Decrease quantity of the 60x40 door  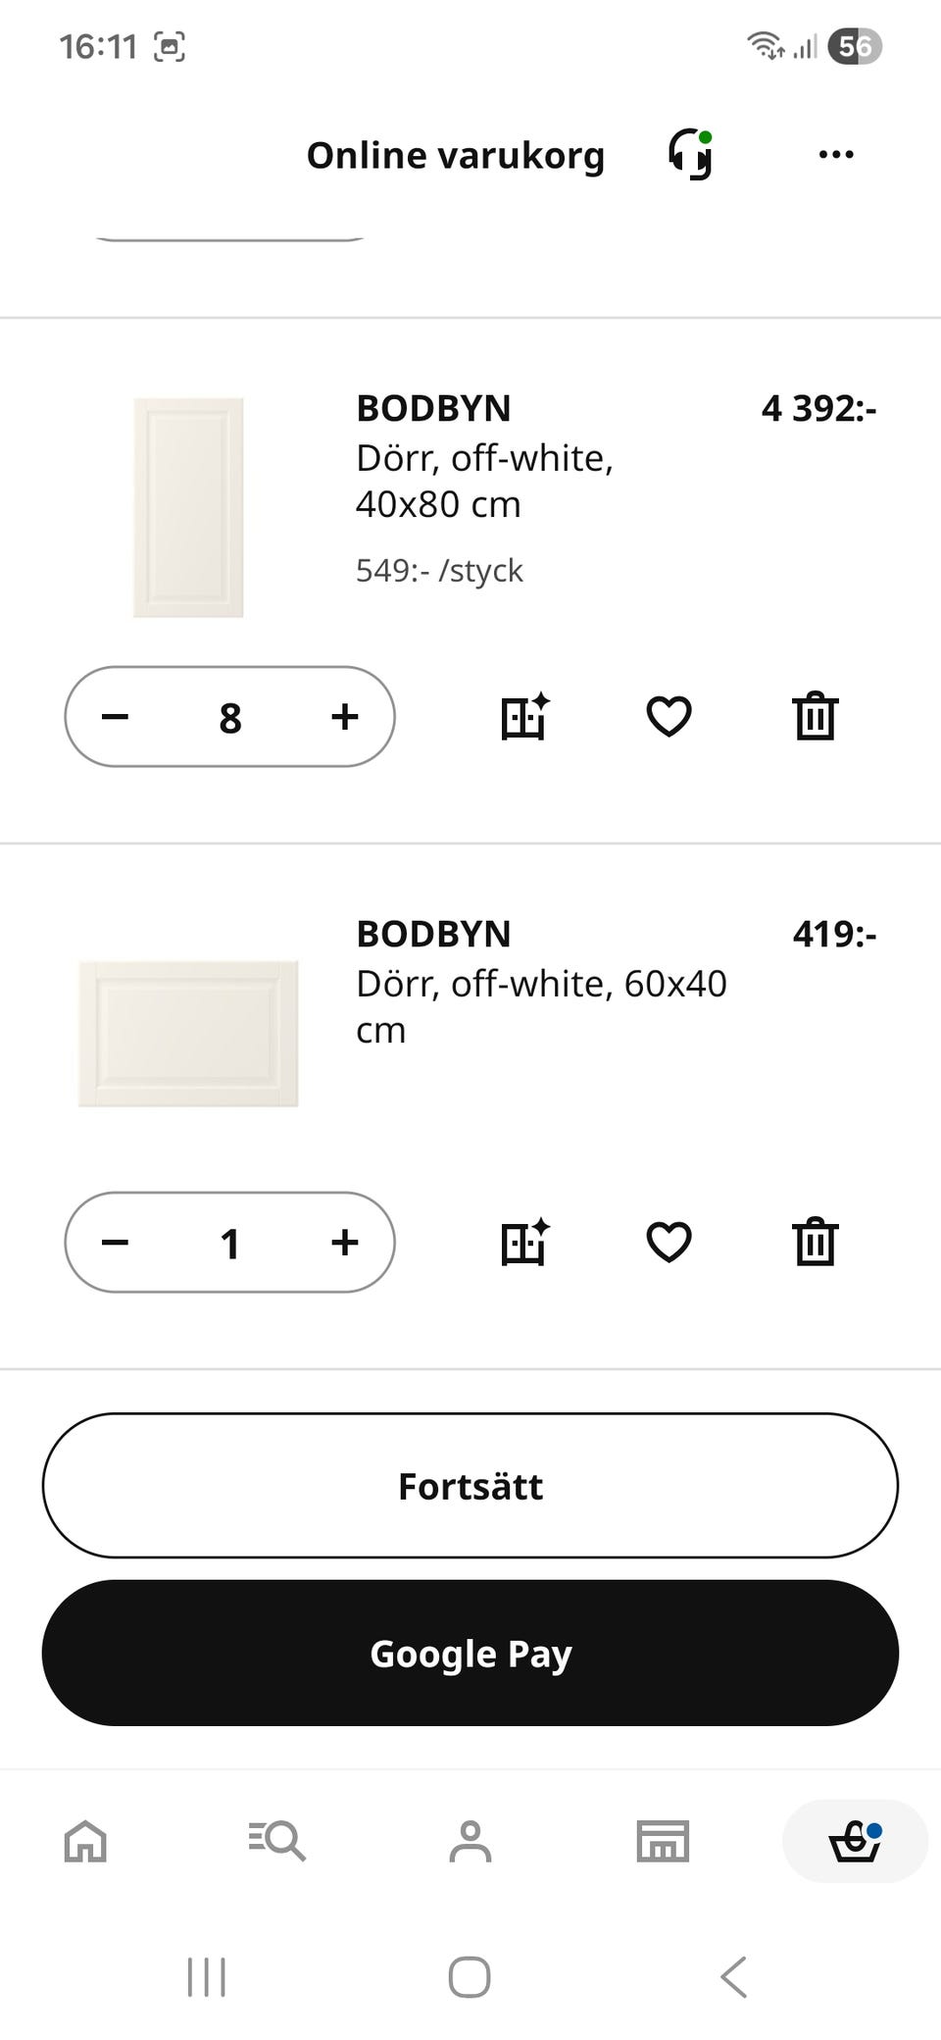click(x=116, y=1243)
